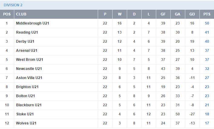
Task: Sort by the W wins column
Action: tap(120, 14)
